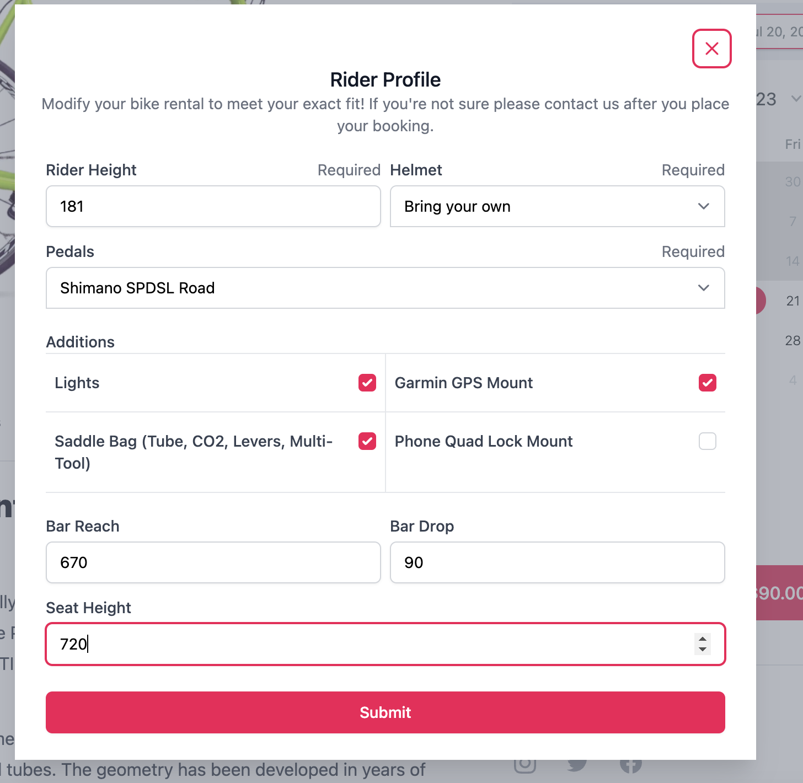Select the Bar Drop input
Viewport: 803px width, 783px height.
click(557, 562)
